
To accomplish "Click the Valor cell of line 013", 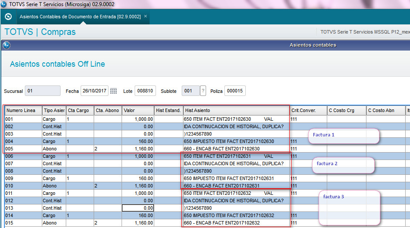I will 138,208.
